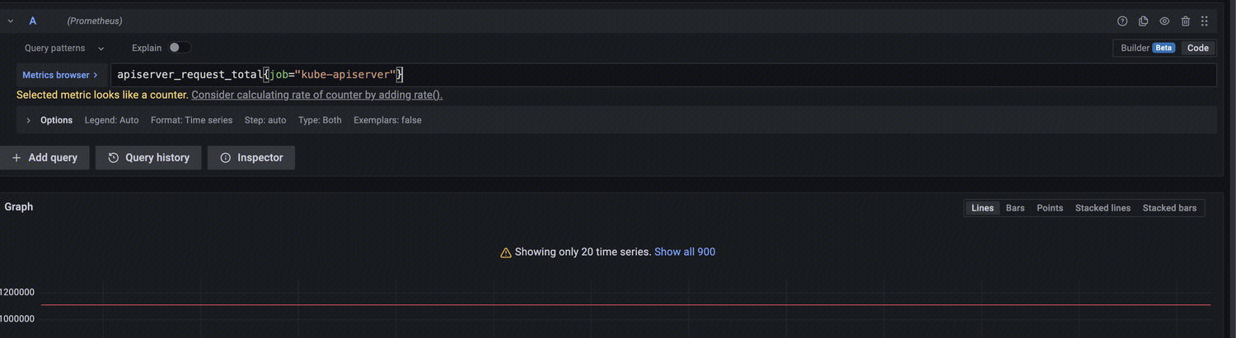Open the Query patterns dropdown
This screenshot has height=338, width=1236.
(64, 48)
